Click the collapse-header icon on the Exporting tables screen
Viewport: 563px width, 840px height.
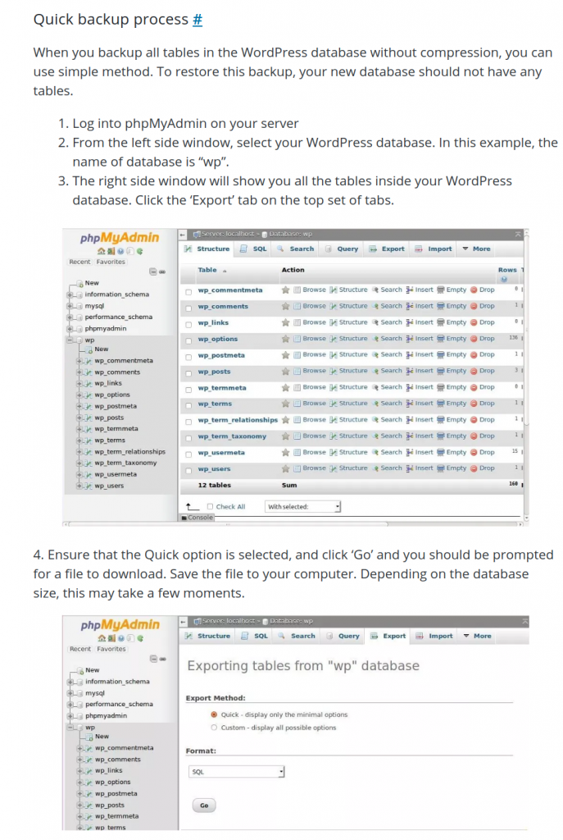(525, 622)
